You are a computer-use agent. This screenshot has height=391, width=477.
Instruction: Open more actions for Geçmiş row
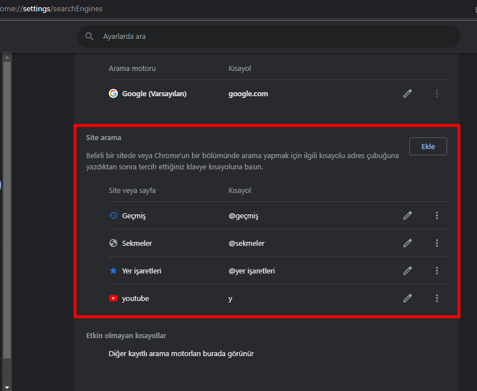point(437,215)
